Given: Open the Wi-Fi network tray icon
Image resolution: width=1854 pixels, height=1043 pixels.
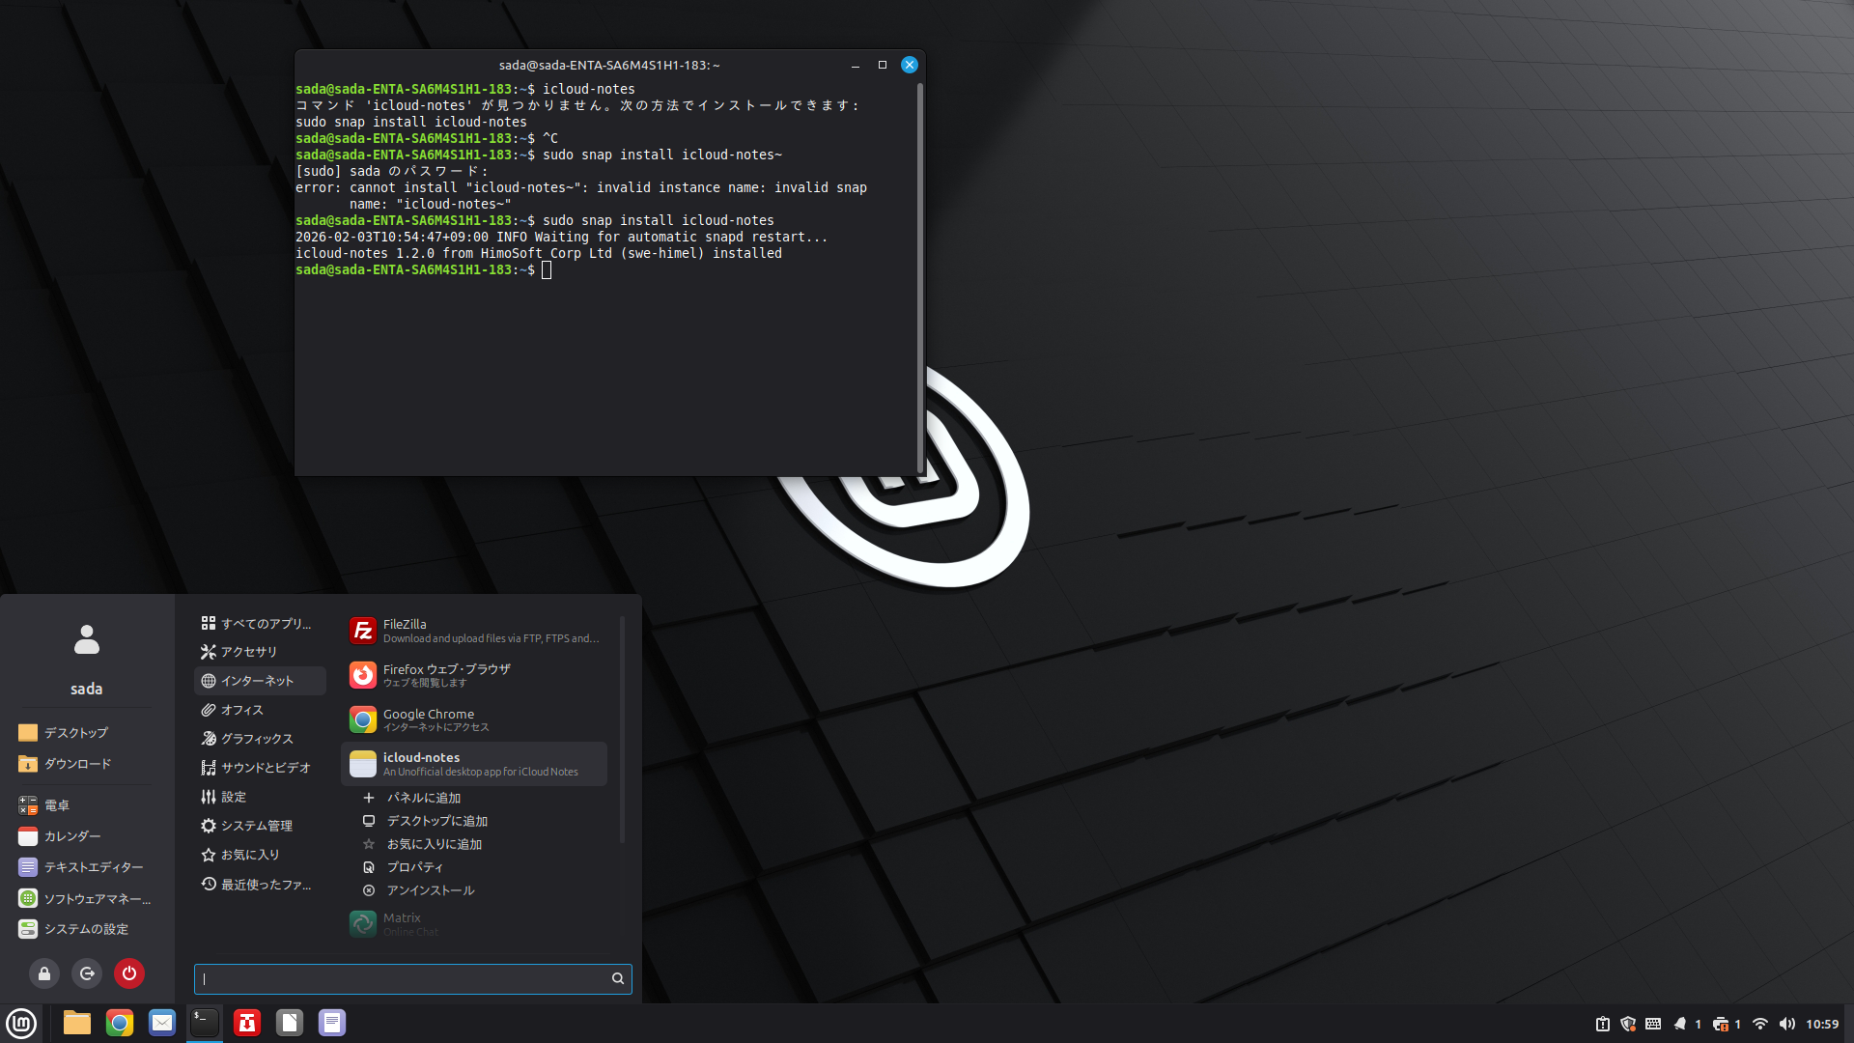Looking at the screenshot, I should coord(1759,1024).
